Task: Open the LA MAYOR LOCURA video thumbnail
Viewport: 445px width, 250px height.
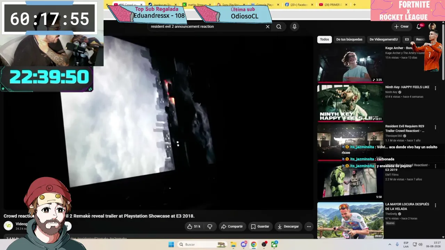Action: [x=350, y=220]
